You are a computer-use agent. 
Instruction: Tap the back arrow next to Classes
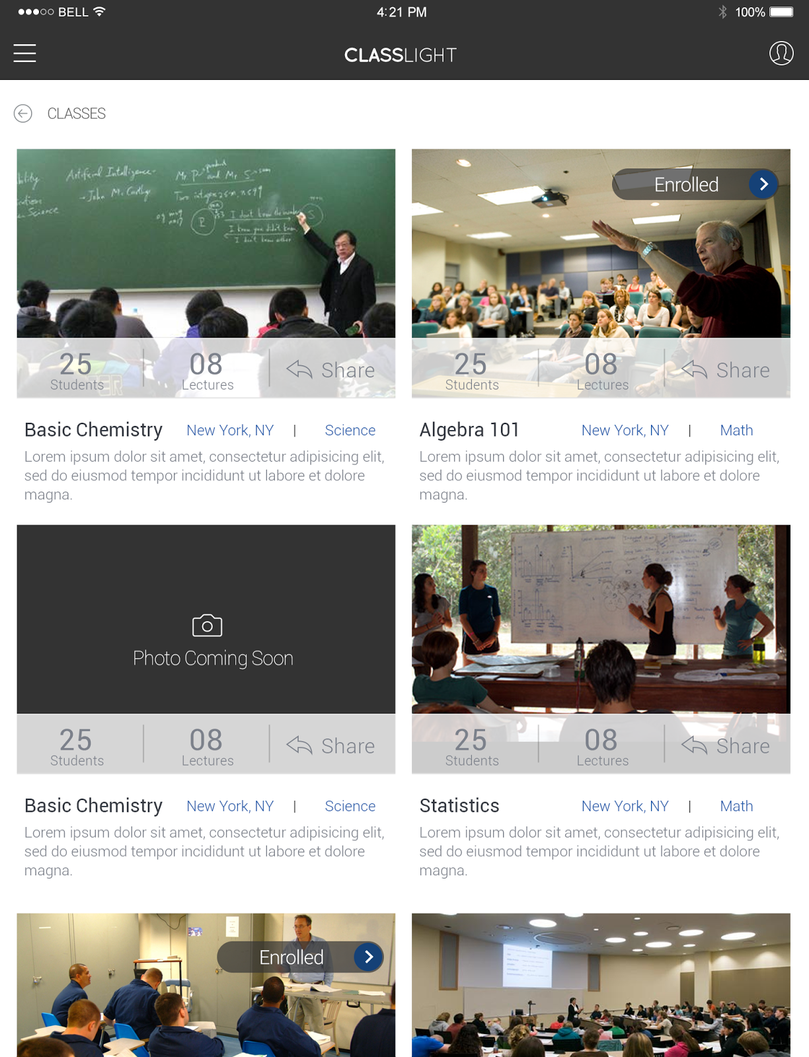point(23,114)
